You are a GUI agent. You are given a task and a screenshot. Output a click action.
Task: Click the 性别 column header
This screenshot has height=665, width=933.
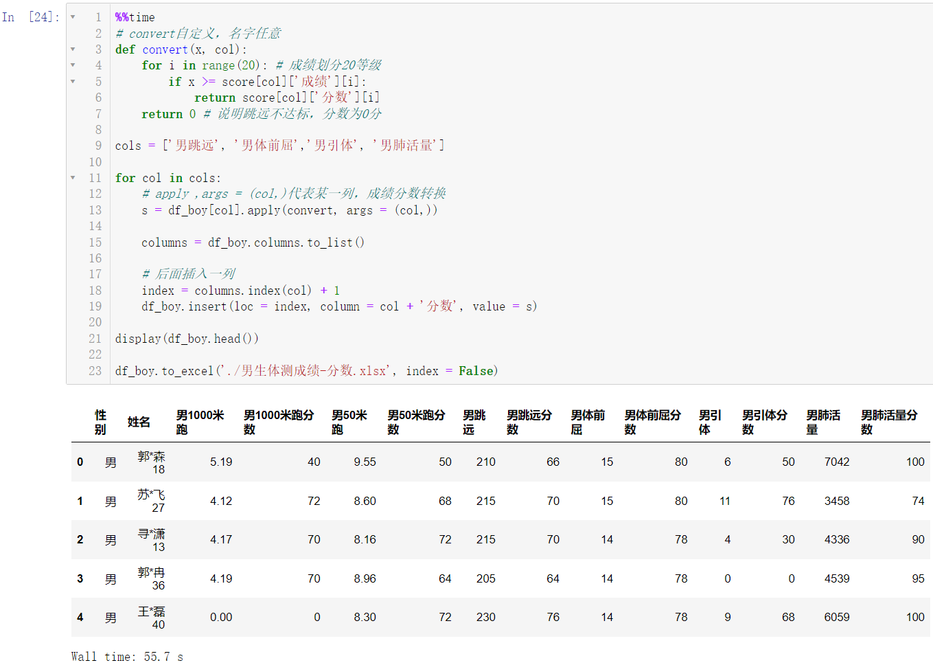click(x=101, y=422)
